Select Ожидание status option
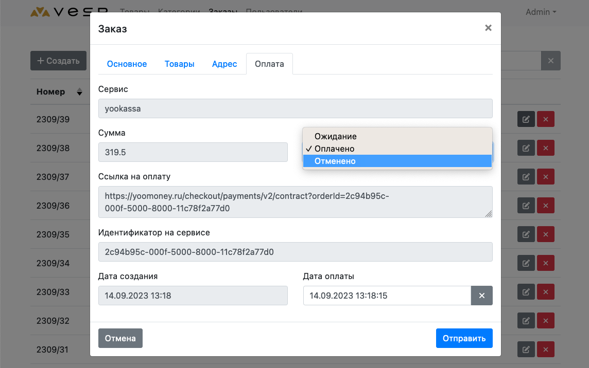 335,136
